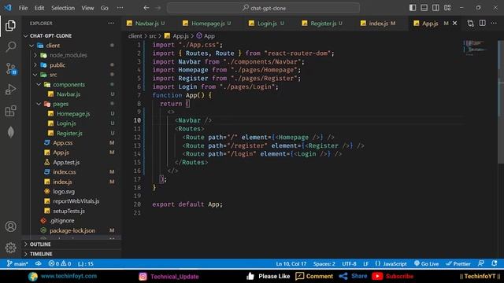This screenshot has width=504, height=283.
Task: Close the App.js editor tab
Action: [455, 23]
